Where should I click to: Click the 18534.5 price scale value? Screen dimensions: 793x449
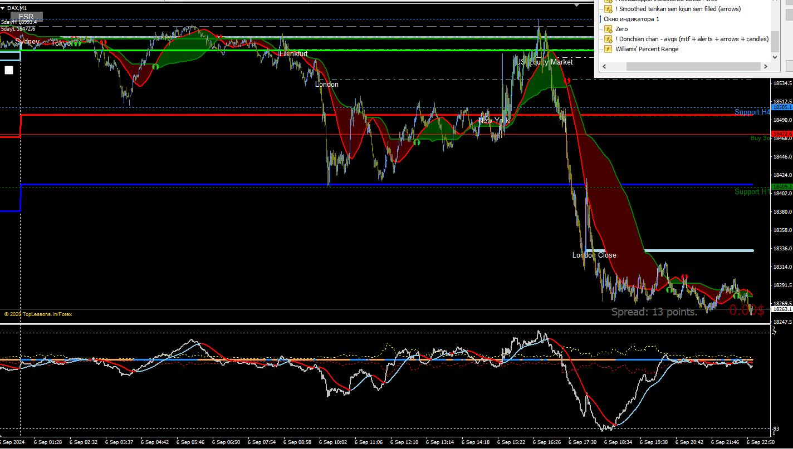(782, 83)
